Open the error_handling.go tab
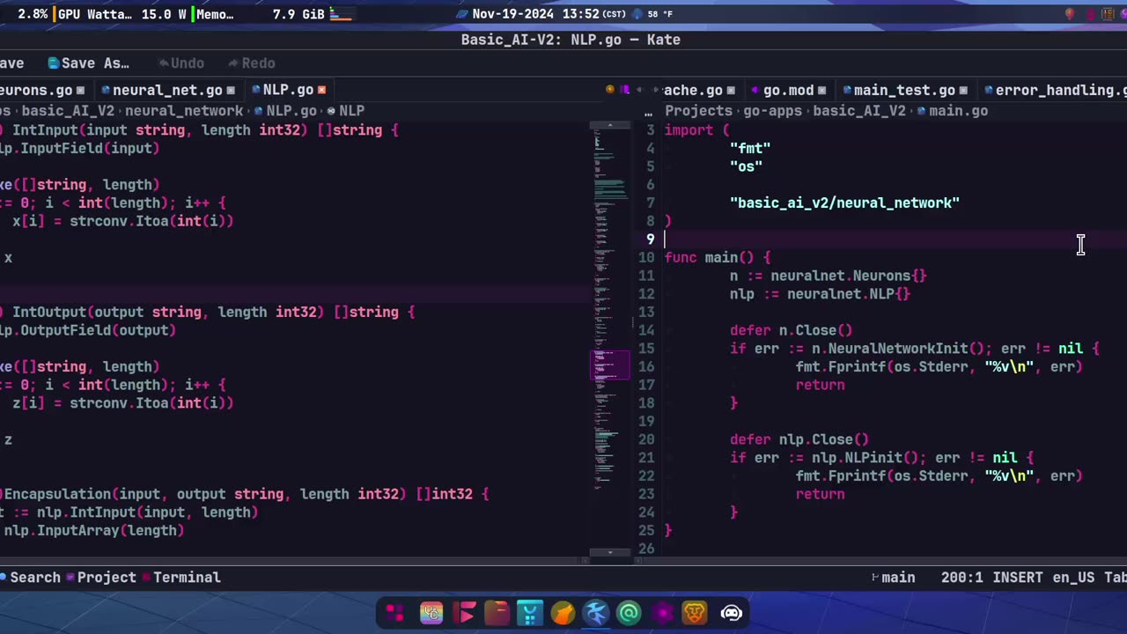Image resolution: width=1127 pixels, height=634 pixels. coord(1055,90)
